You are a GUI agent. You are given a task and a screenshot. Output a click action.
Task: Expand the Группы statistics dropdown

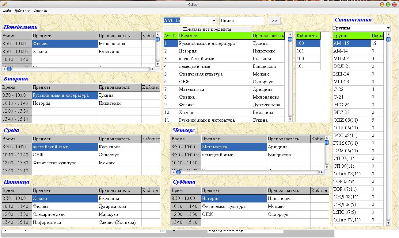(x=388, y=28)
